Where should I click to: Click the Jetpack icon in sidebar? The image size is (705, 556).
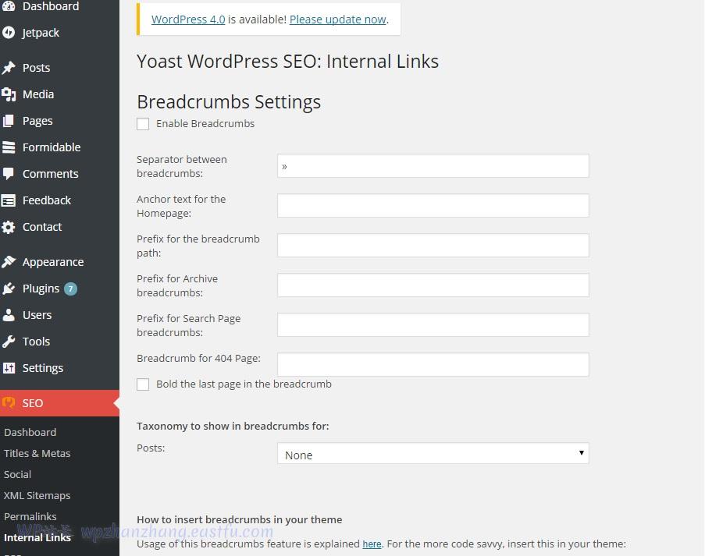[9, 33]
